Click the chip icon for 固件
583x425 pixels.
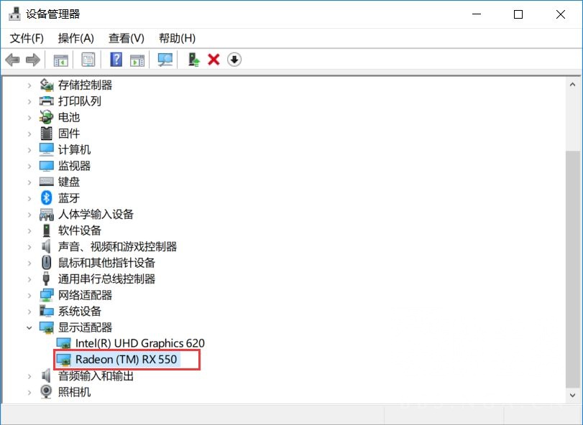click(47, 134)
